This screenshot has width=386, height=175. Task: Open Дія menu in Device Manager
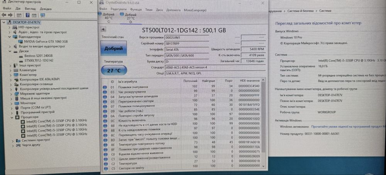pyautogui.click(x=18, y=9)
